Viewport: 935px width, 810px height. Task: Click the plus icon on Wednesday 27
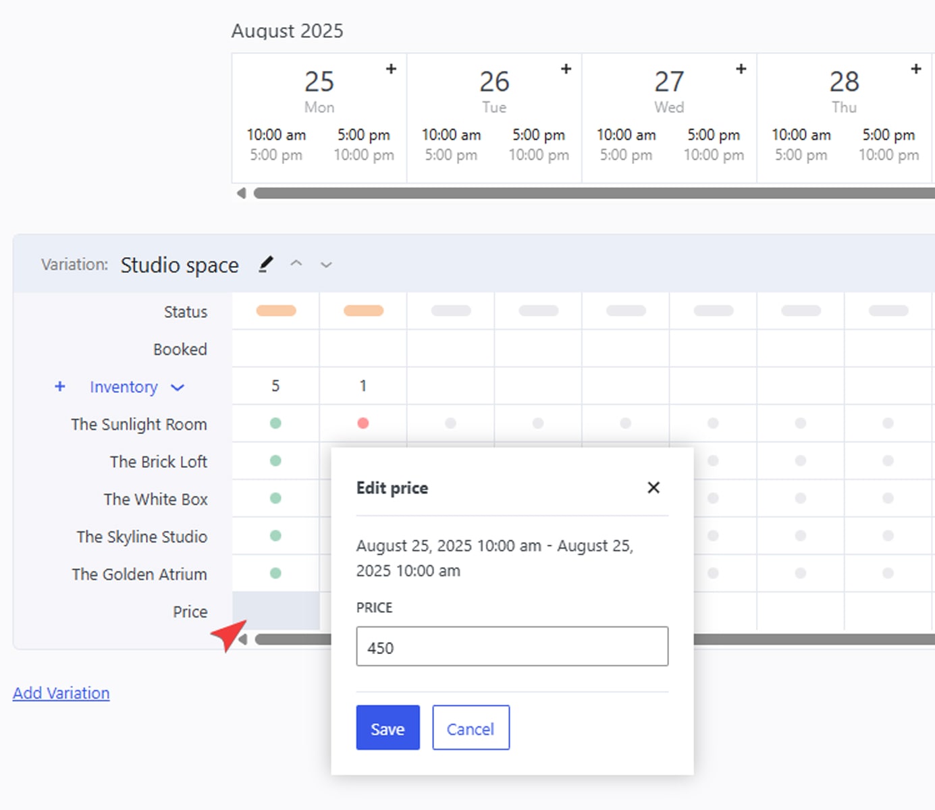coord(741,69)
